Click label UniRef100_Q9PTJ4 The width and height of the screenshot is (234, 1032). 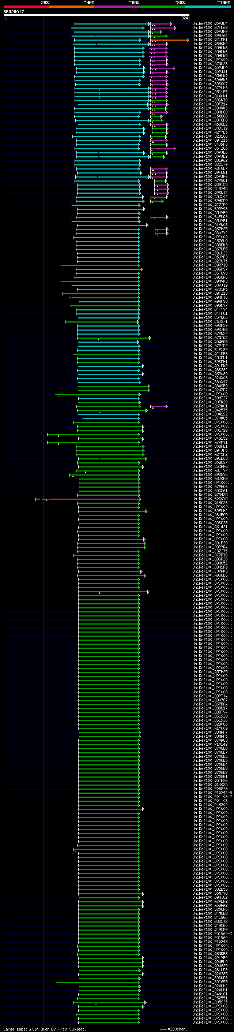pyautogui.click(x=210, y=696)
